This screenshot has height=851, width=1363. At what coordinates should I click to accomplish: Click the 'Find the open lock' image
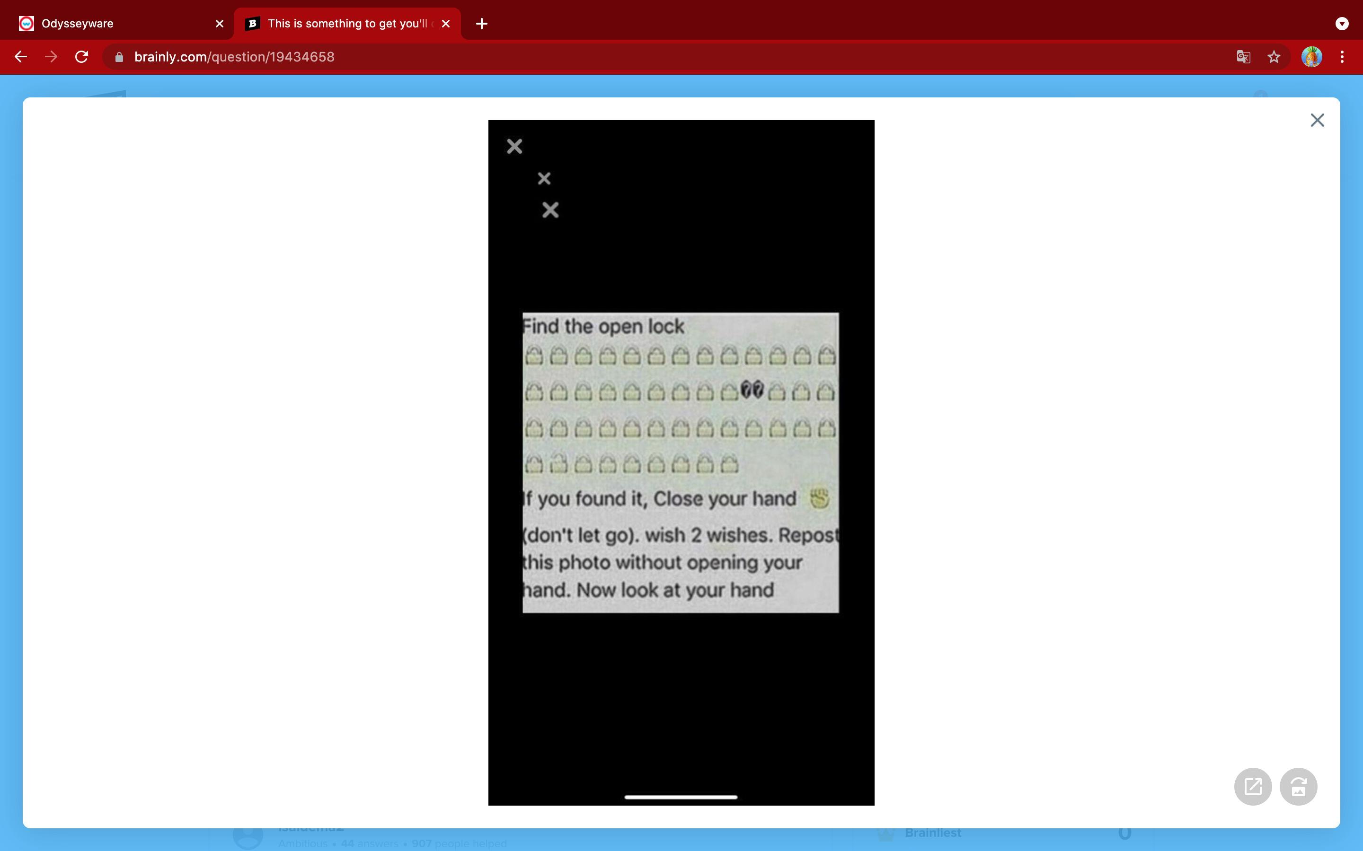681,462
